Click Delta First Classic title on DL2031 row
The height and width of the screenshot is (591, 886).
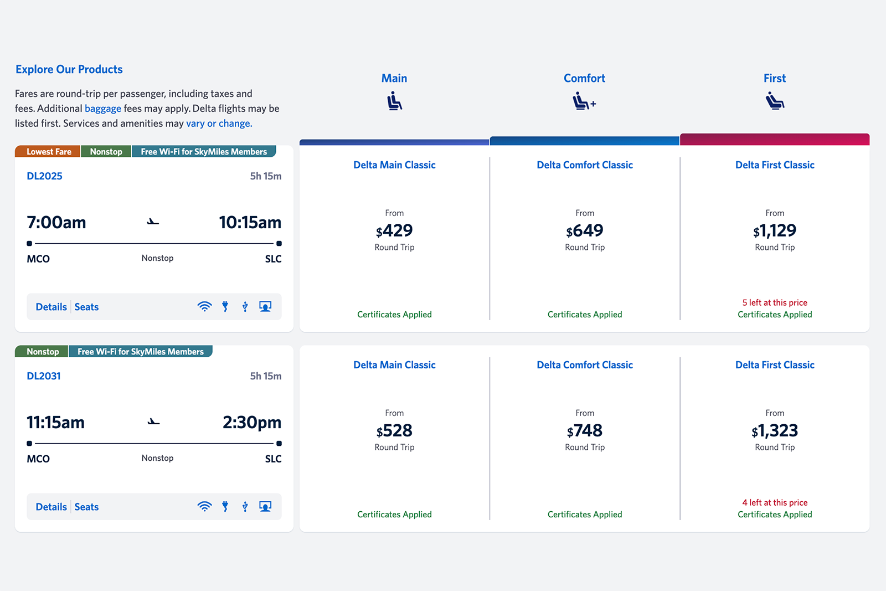775,365
